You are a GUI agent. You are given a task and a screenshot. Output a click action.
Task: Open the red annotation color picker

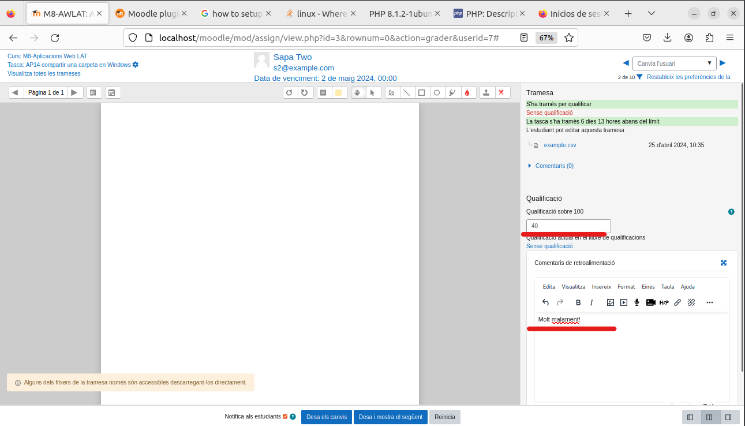point(467,92)
